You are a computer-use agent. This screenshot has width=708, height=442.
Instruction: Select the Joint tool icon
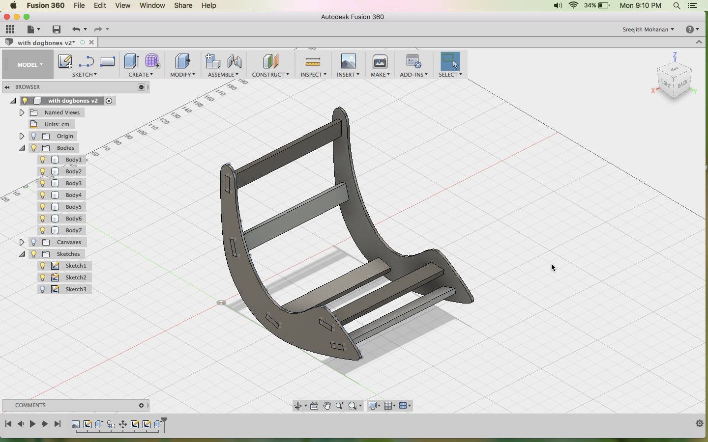pos(235,61)
